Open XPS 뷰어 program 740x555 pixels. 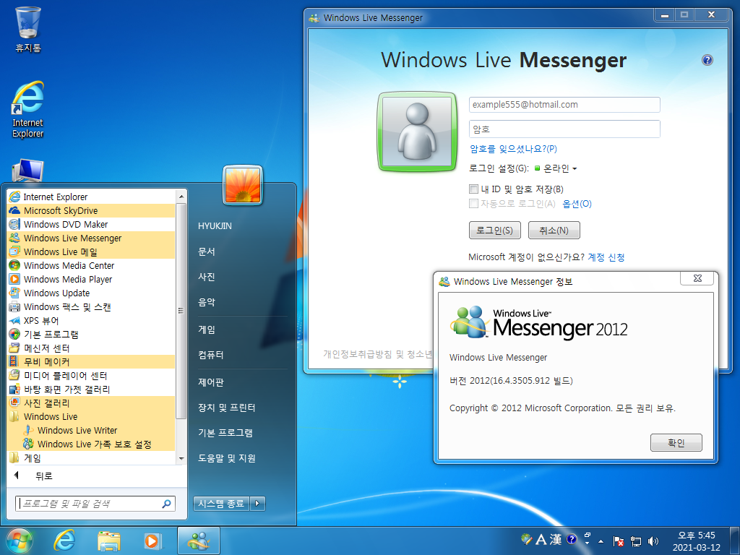[x=92, y=320]
